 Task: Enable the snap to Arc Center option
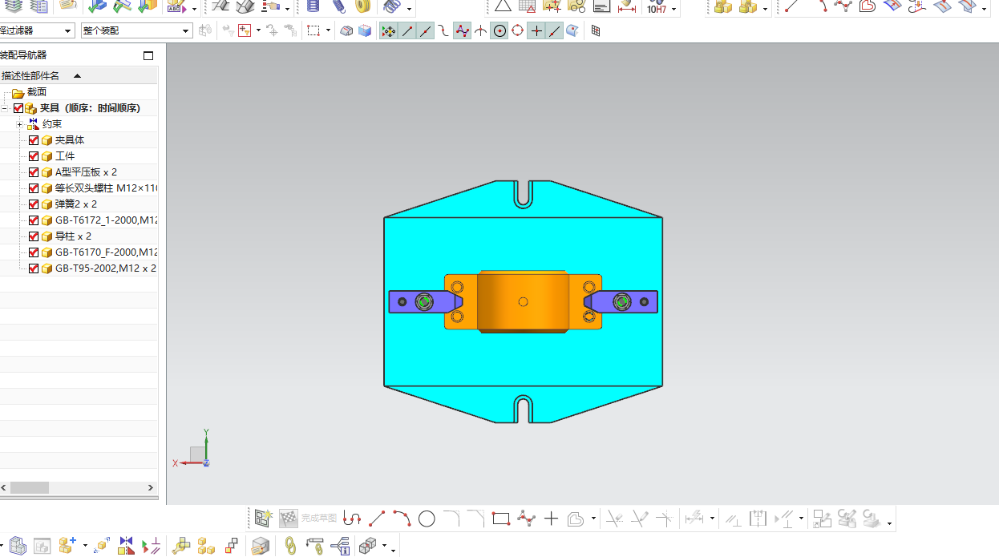point(499,31)
